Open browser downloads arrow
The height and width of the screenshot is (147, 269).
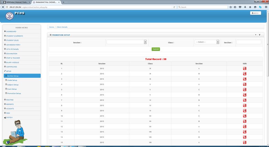[x=245, y=7]
